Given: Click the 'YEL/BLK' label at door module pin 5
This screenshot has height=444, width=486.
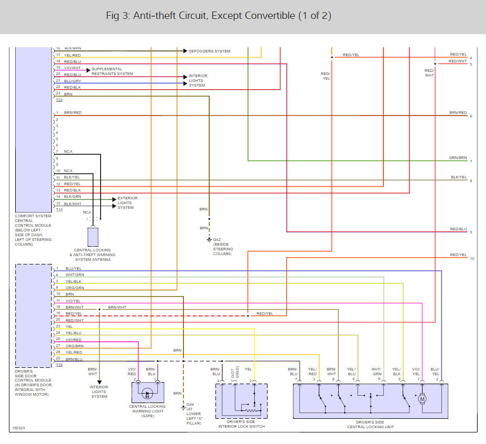Looking at the screenshot, I should tap(73, 282).
